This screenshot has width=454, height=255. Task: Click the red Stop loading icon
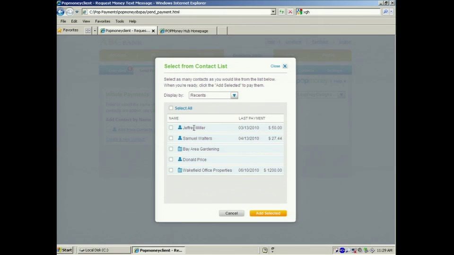click(290, 12)
